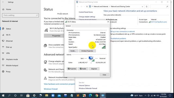The width and height of the screenshot is (174, 98).
Task: Click the Control Panel search box
Action: [160, 7]
